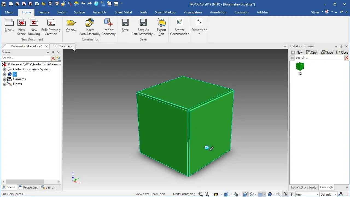Expand the Lights tree node
The image size is (350, 197).
(x=4, y=84)
